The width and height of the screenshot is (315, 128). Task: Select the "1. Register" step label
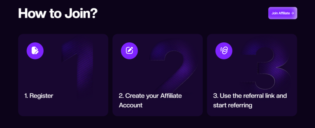tap(39, 96)
